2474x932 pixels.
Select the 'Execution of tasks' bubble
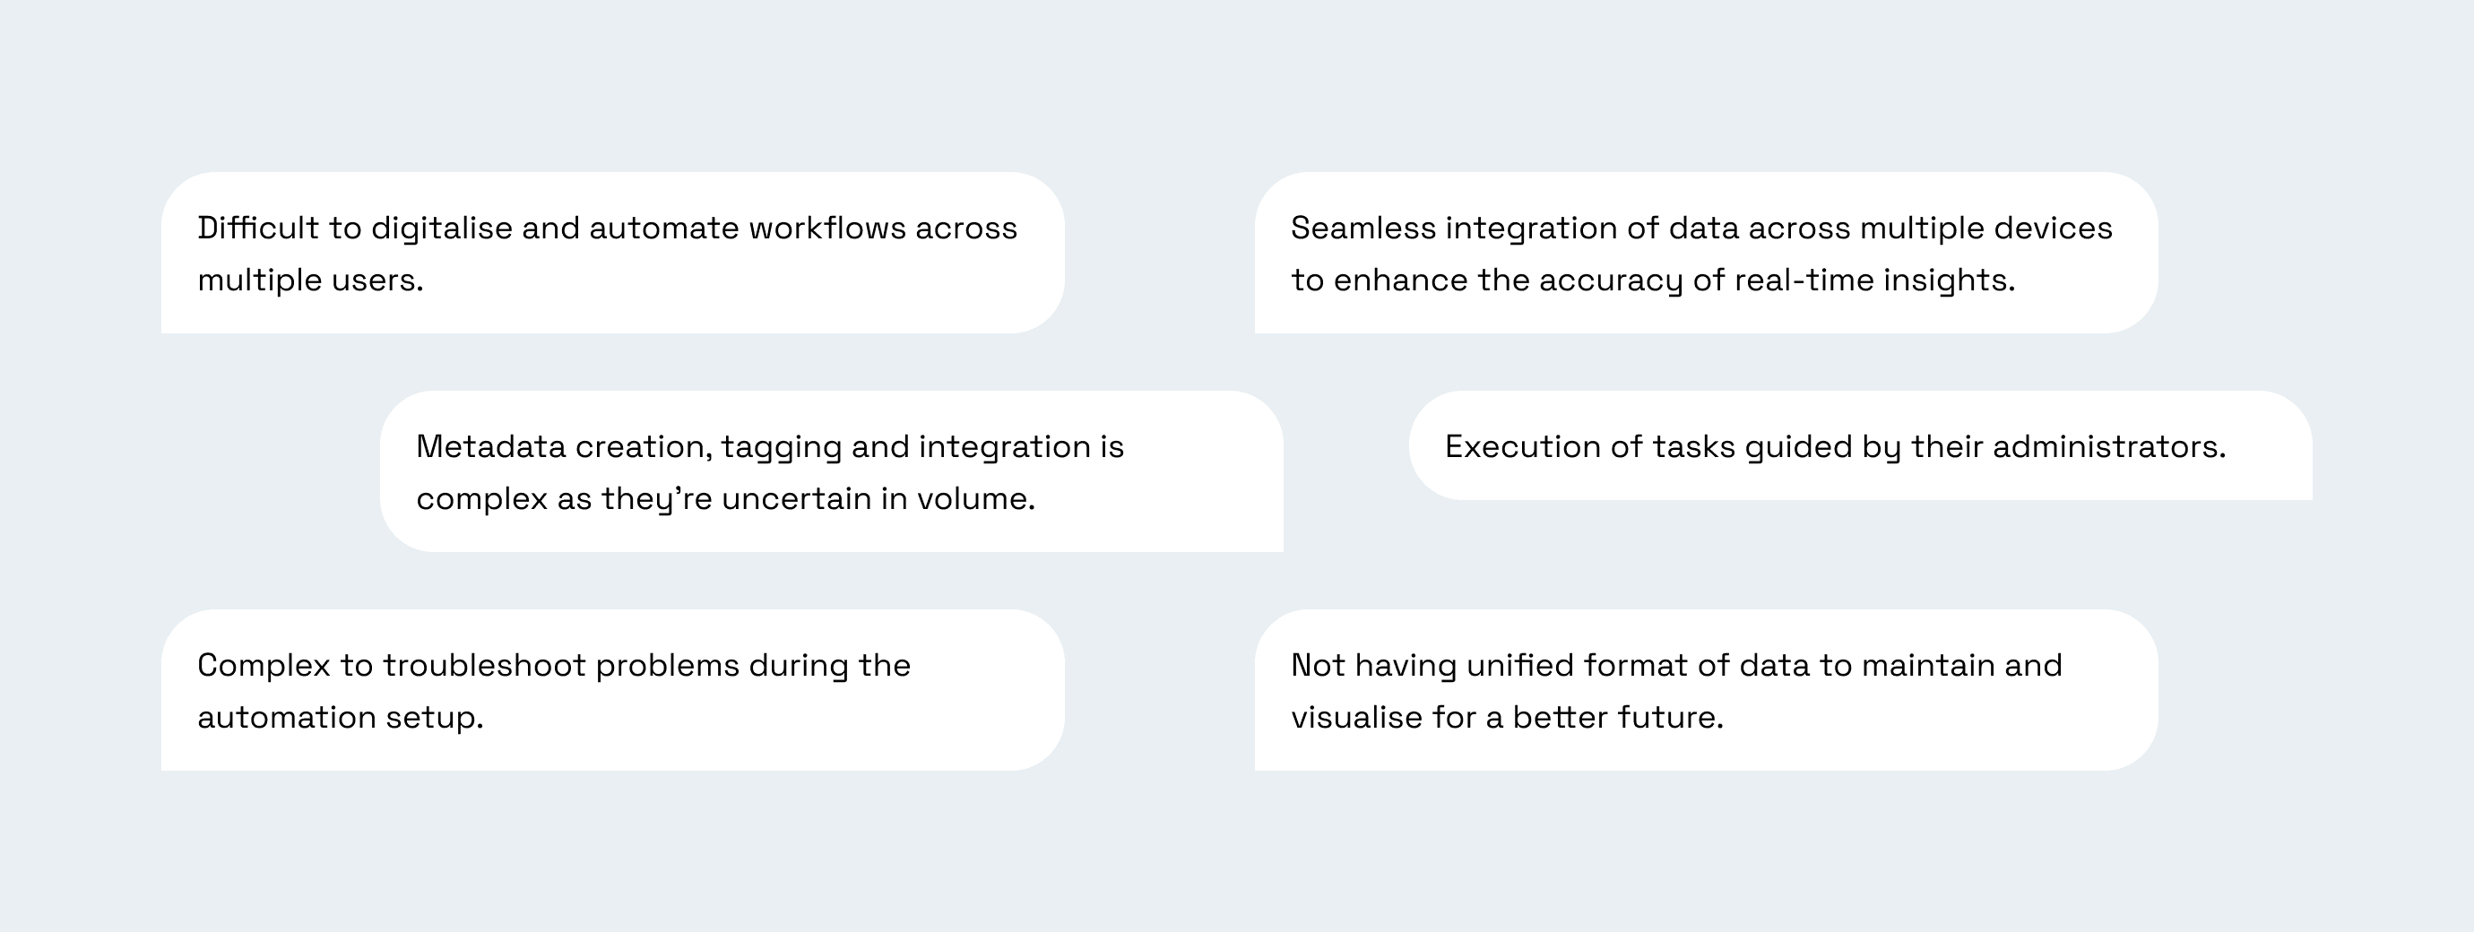tap(1860, 445)
